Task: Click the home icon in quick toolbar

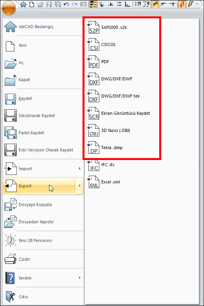Action: click(23, 4)
